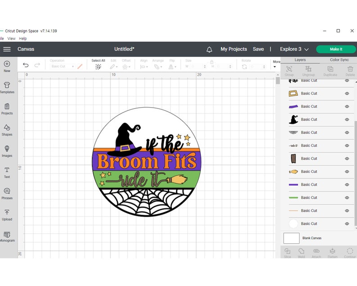Image resolution: width=357 pixels, height=286 pixels.
Task: Hide the 'ride it' text layer
Action: (x=347, y=145)
